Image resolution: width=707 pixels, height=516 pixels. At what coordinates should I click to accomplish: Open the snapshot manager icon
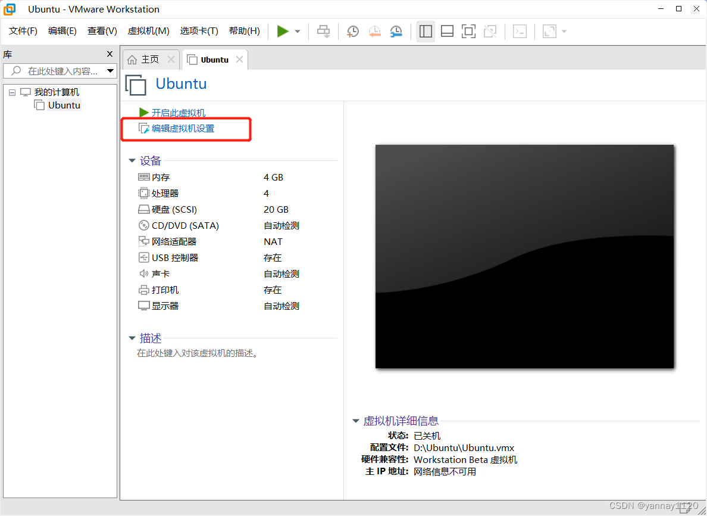coord(396,31)
